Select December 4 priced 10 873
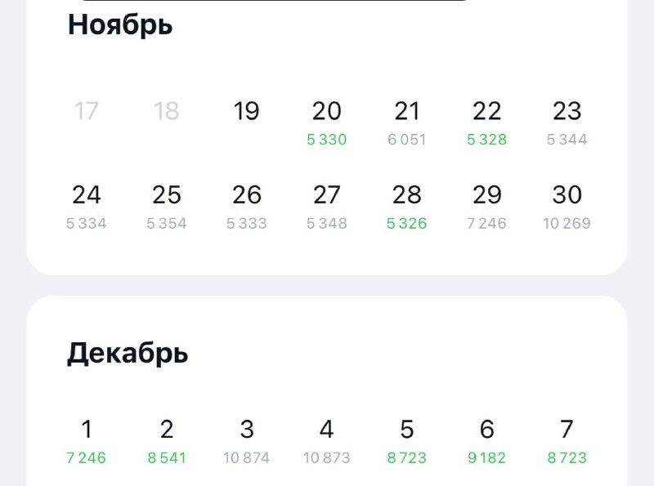654x486 pixels. (327, 439)
